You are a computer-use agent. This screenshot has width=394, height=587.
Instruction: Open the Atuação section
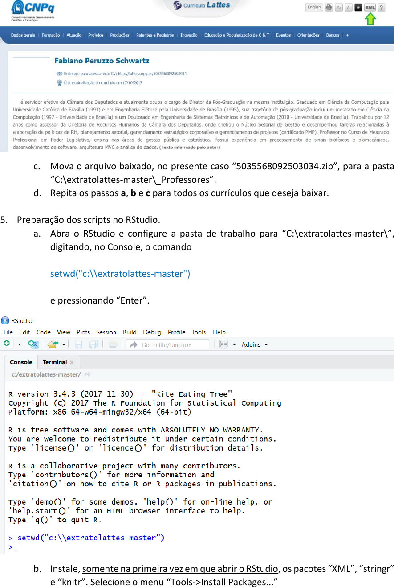pos(74,35)
